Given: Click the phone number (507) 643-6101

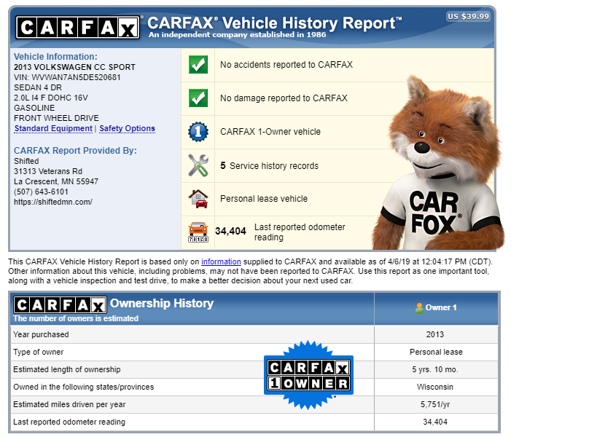Looking at the screenshot, I should [41, 192].
